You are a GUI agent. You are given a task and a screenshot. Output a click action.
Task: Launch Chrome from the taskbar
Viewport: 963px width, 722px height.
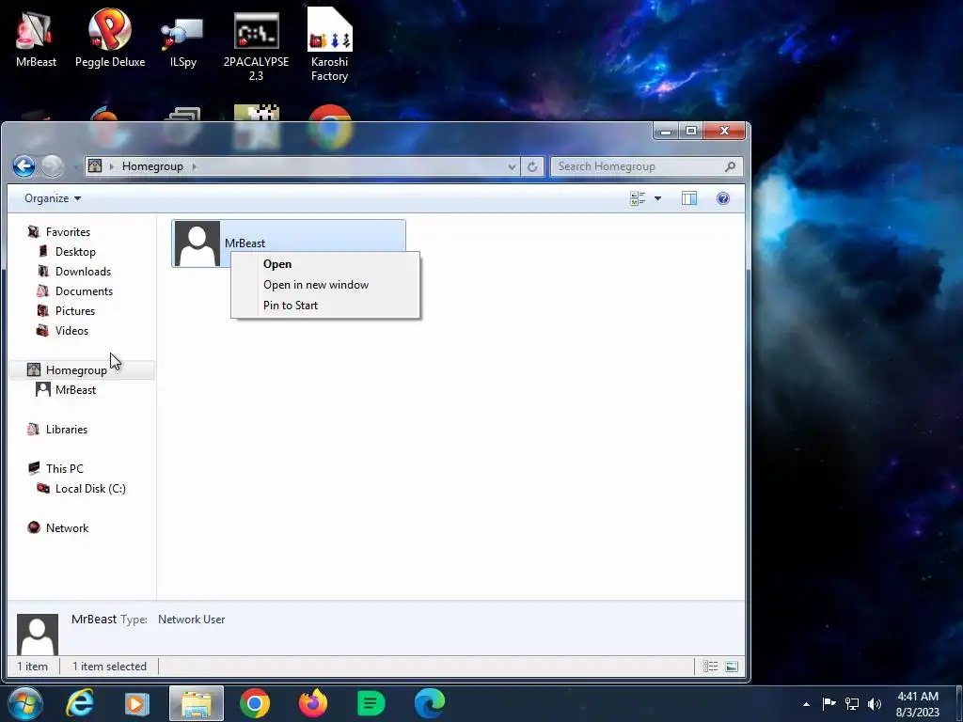255,703
